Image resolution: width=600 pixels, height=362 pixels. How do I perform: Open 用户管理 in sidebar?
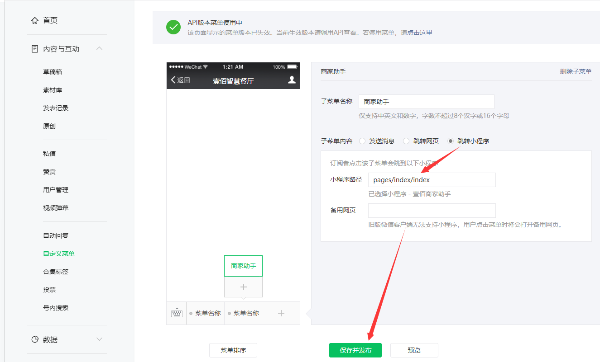tap(56, 190)
